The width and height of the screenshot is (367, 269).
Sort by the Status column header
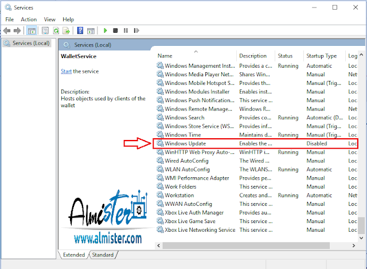pyautogui.click(x=289, y=56)
